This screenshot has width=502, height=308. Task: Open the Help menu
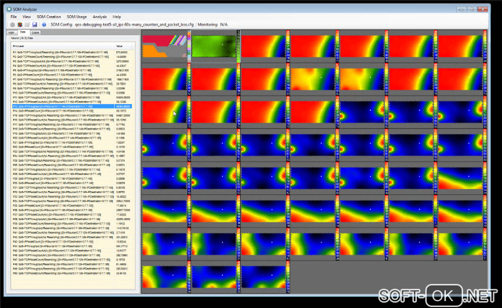(x=117, y=17)
